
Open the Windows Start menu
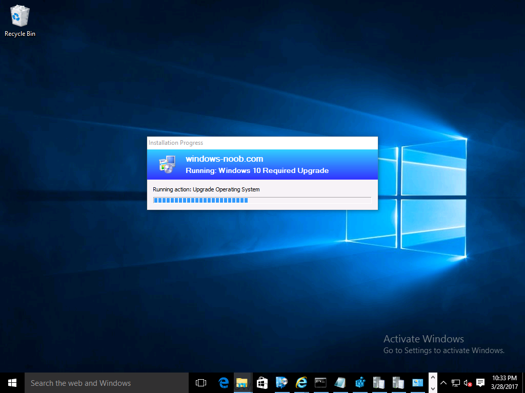12,383
